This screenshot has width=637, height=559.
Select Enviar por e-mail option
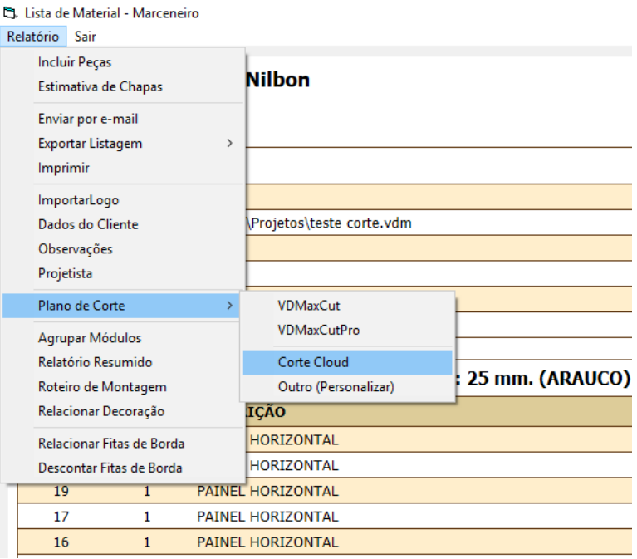tap(88, 119)
